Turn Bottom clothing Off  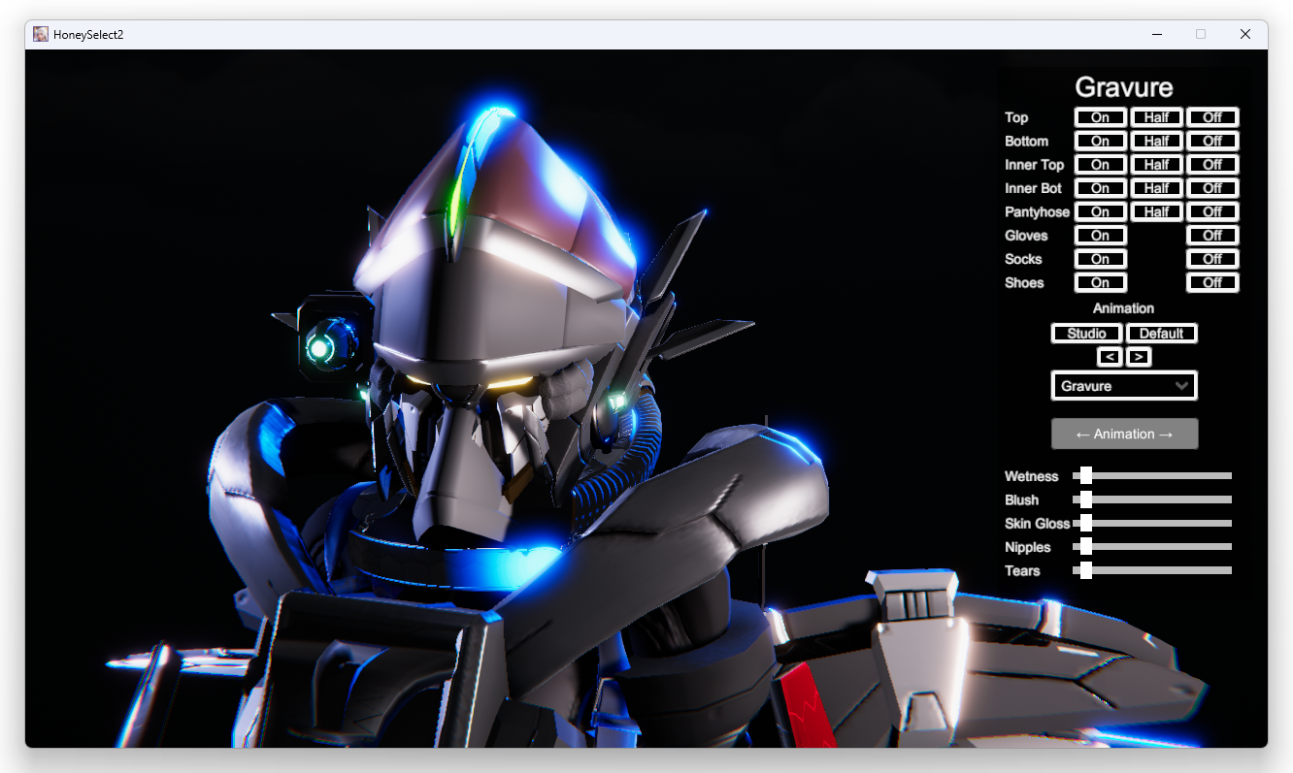coord(1212,141)
